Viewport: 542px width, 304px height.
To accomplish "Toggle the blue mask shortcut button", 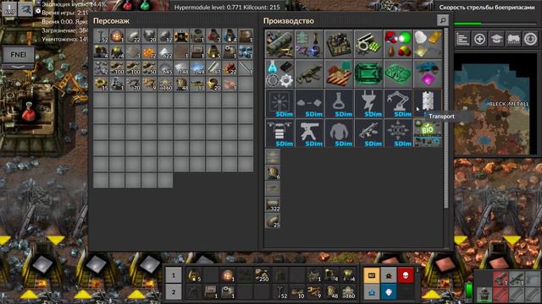I will coord(389,292).
